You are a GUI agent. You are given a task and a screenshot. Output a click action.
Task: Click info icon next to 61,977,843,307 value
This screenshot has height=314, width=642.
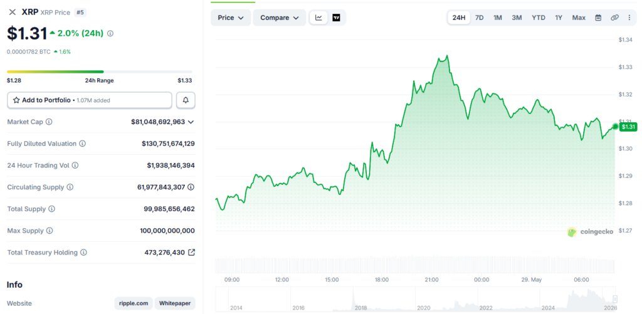pyautogui.click(x=191, y=187)
